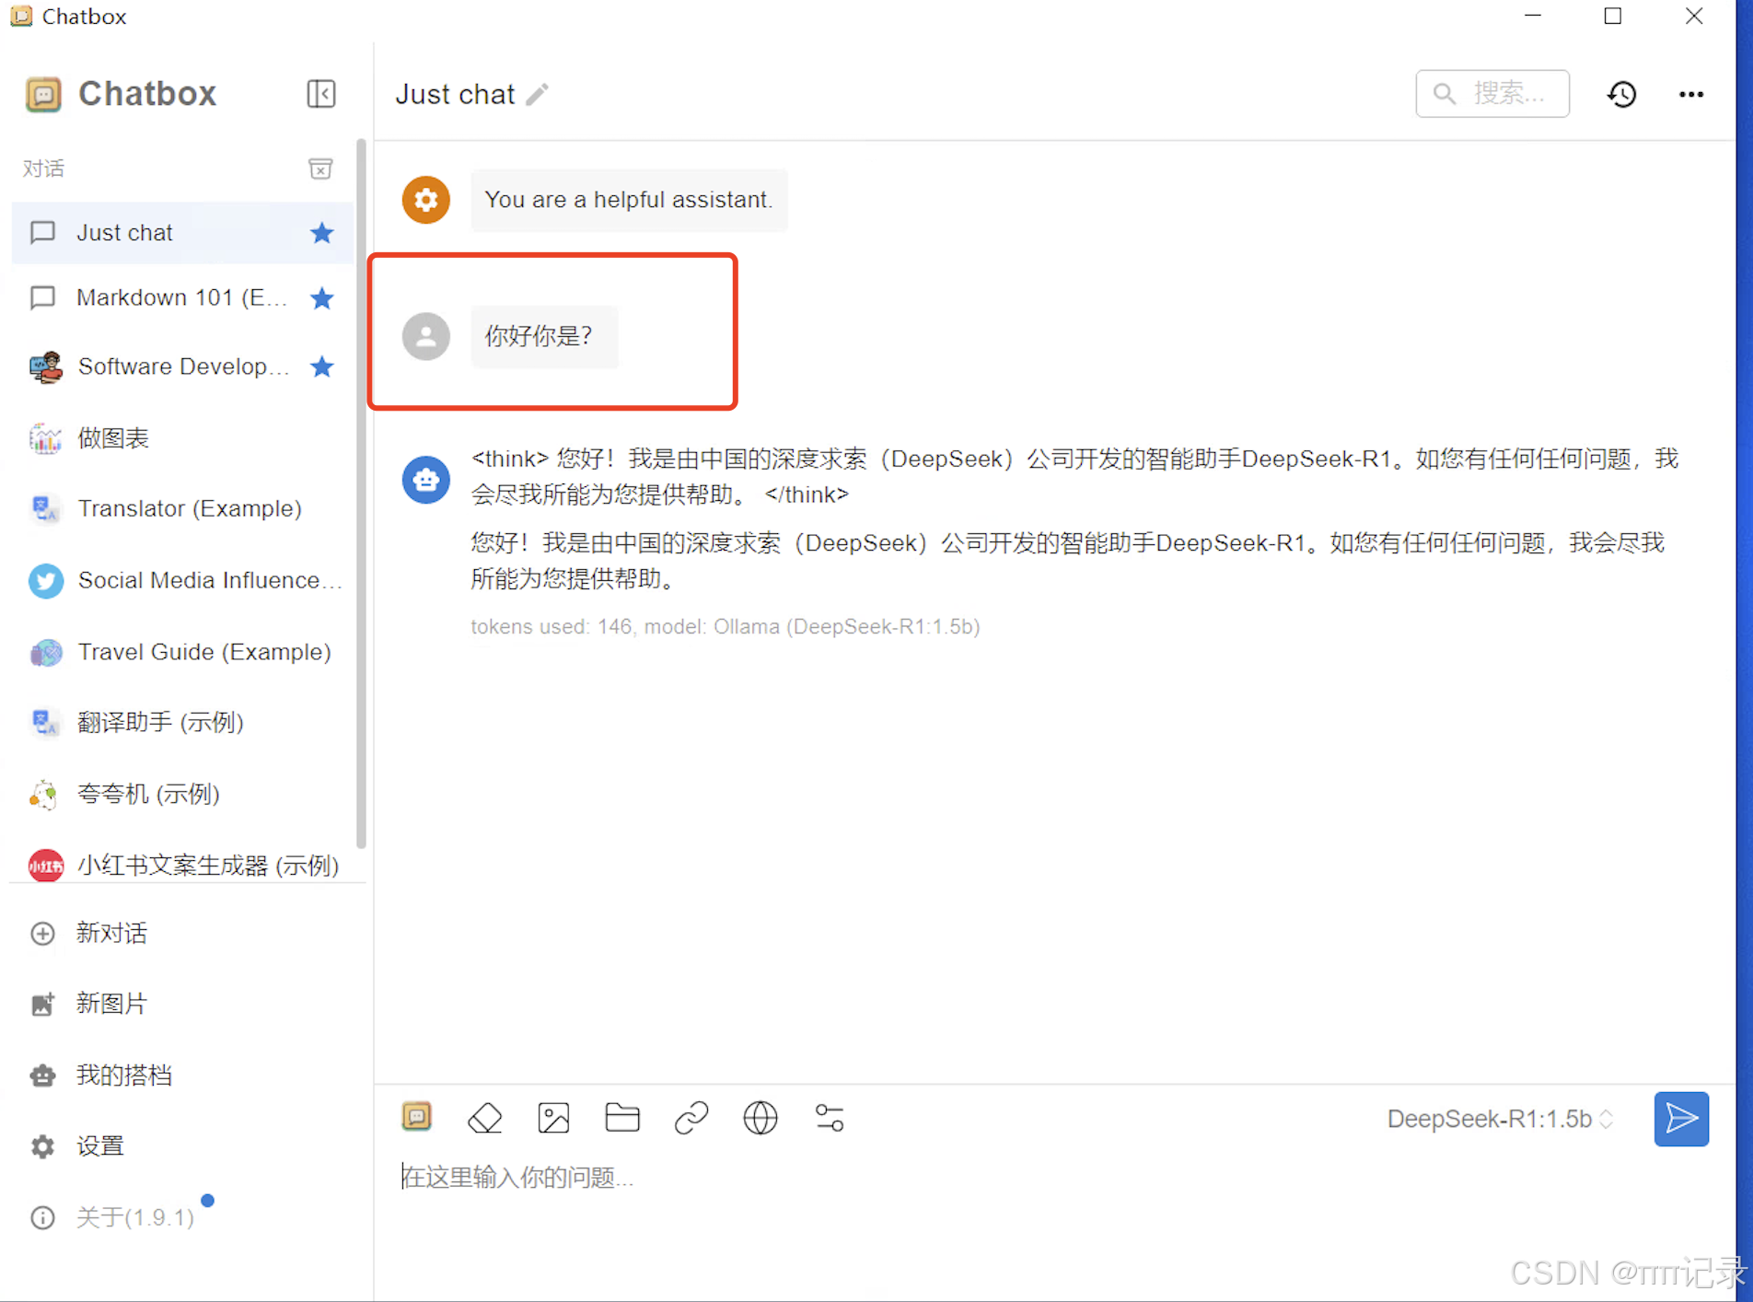Click the Chatbox icon in input toolbar

coord(416,1117)
